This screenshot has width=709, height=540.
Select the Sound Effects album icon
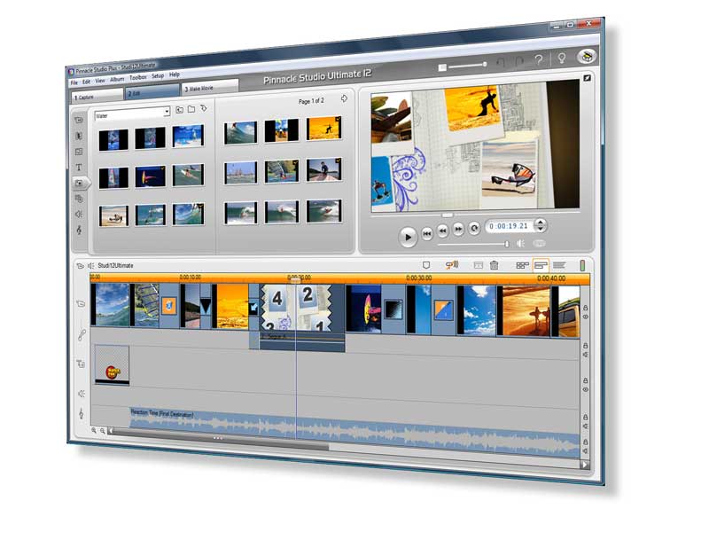pyautogui.click(x=79, y=214)
